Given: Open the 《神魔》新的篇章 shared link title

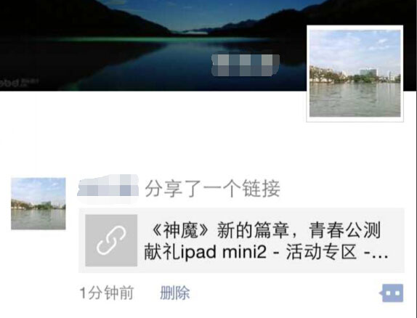Looking at the screenshot, I should coord(265,230).
